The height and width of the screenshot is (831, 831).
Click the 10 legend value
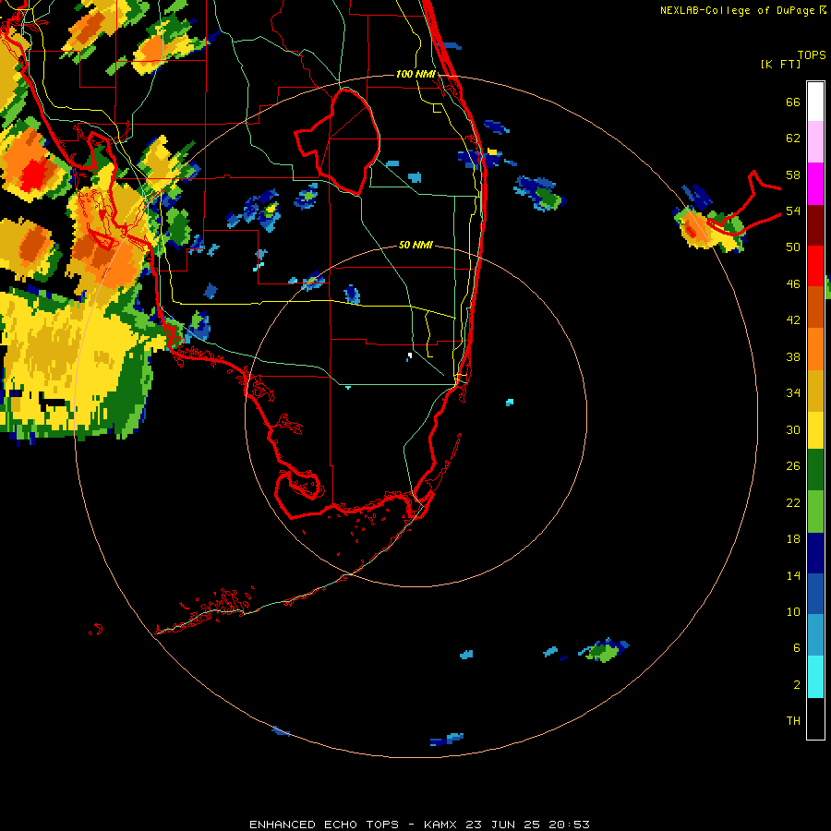pyautogui.click(x=793, y=612)
